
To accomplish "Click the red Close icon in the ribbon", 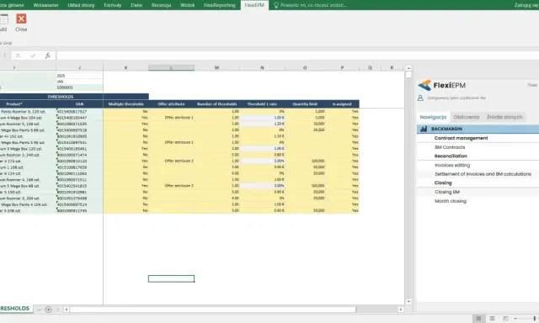I will pyautogui.click(x=21, y=19).
